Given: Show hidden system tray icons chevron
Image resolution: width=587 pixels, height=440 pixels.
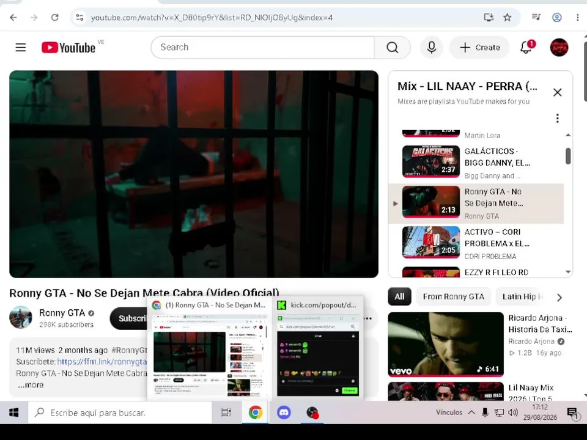Looking at the screenshot, I should [x=471, y=413].
